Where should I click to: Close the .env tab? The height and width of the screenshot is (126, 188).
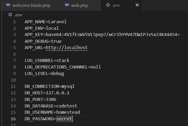[137, 5]
